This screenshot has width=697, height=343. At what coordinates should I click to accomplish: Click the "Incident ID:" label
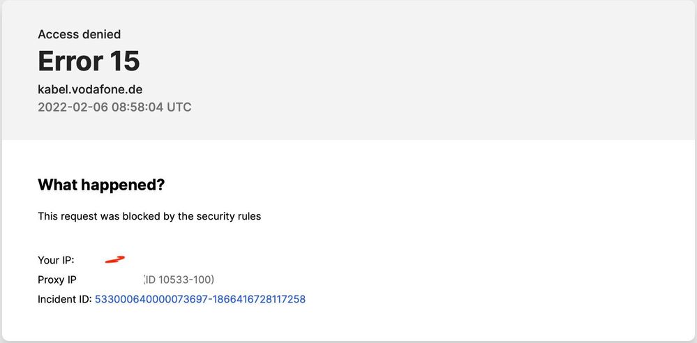click(x=64, y=300)
